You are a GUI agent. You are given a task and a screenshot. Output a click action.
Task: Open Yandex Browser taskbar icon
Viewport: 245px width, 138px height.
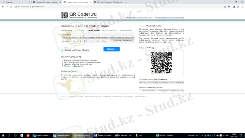22,136
